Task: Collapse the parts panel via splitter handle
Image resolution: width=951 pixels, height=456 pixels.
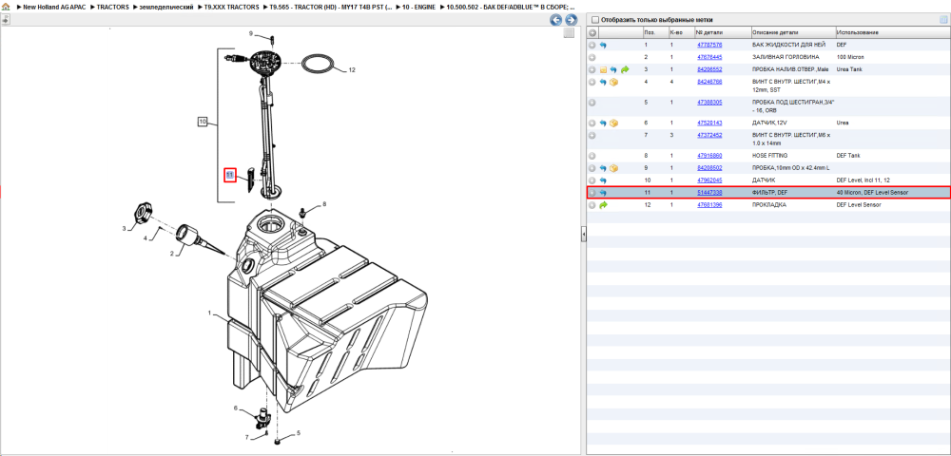Action: (582, 234)
